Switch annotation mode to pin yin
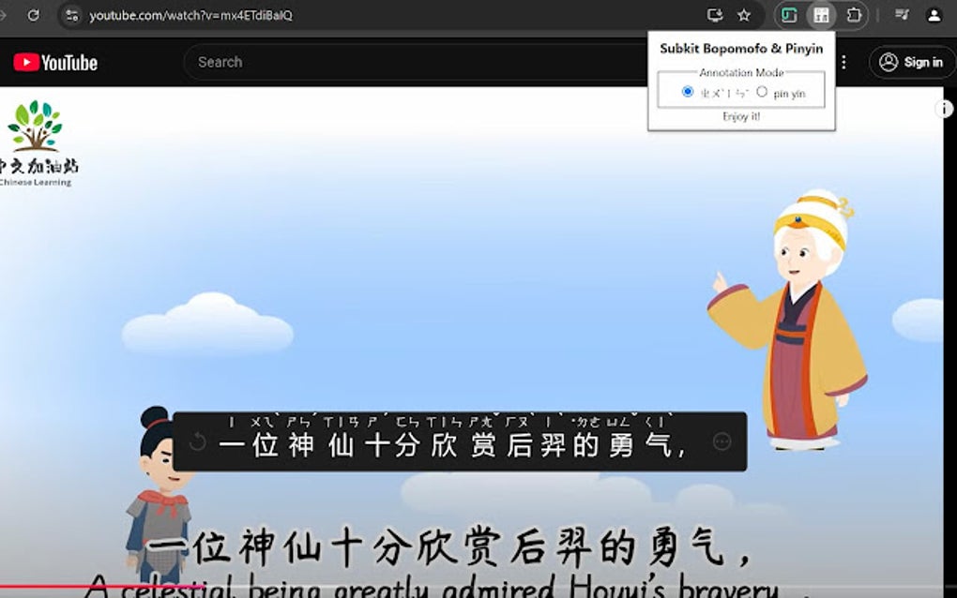This screenshot has height=598, width=957. coord(760,91)
